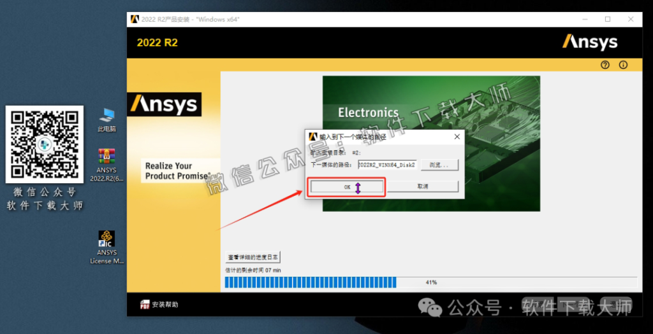Click the Electronics product banner image
The width and height of the screenshot is (653, 334).
click(x=431, y=143)
